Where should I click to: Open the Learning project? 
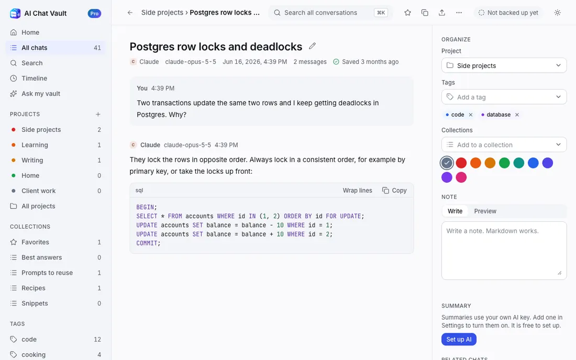[x=56, y=145]
